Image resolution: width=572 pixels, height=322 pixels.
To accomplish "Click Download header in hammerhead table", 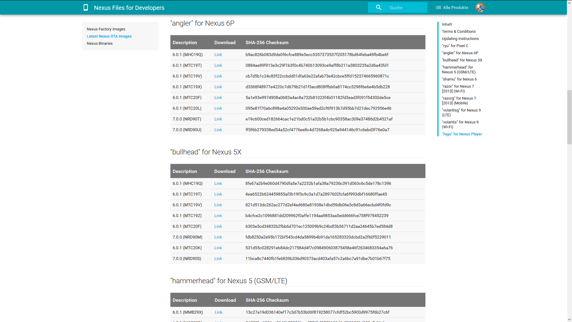I will point(225,300).
